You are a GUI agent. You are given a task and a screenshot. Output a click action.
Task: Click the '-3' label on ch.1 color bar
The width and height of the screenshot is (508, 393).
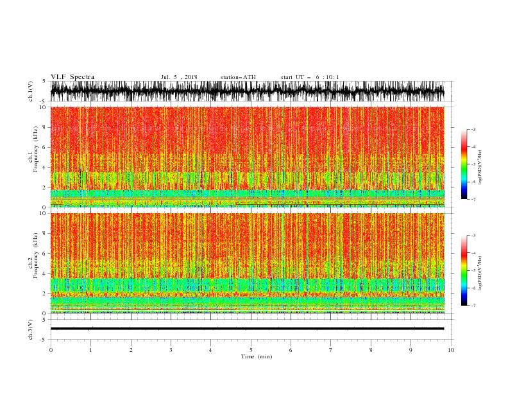473,129
